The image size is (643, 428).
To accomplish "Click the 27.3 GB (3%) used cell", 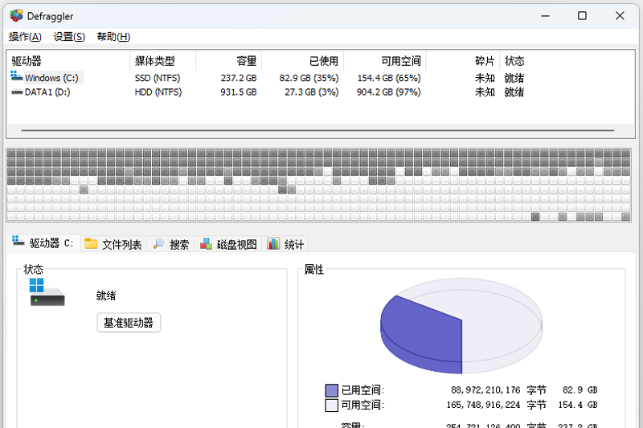I will click(312, 92).
